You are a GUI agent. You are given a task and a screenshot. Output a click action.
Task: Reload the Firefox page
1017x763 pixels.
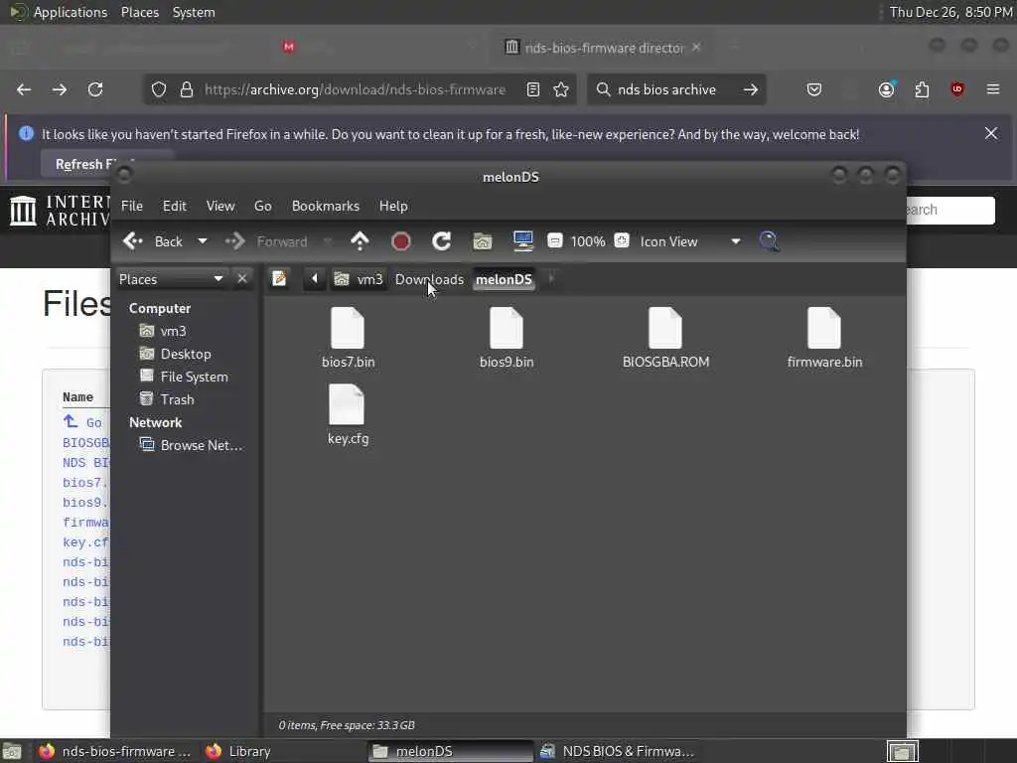coord(95,89)
